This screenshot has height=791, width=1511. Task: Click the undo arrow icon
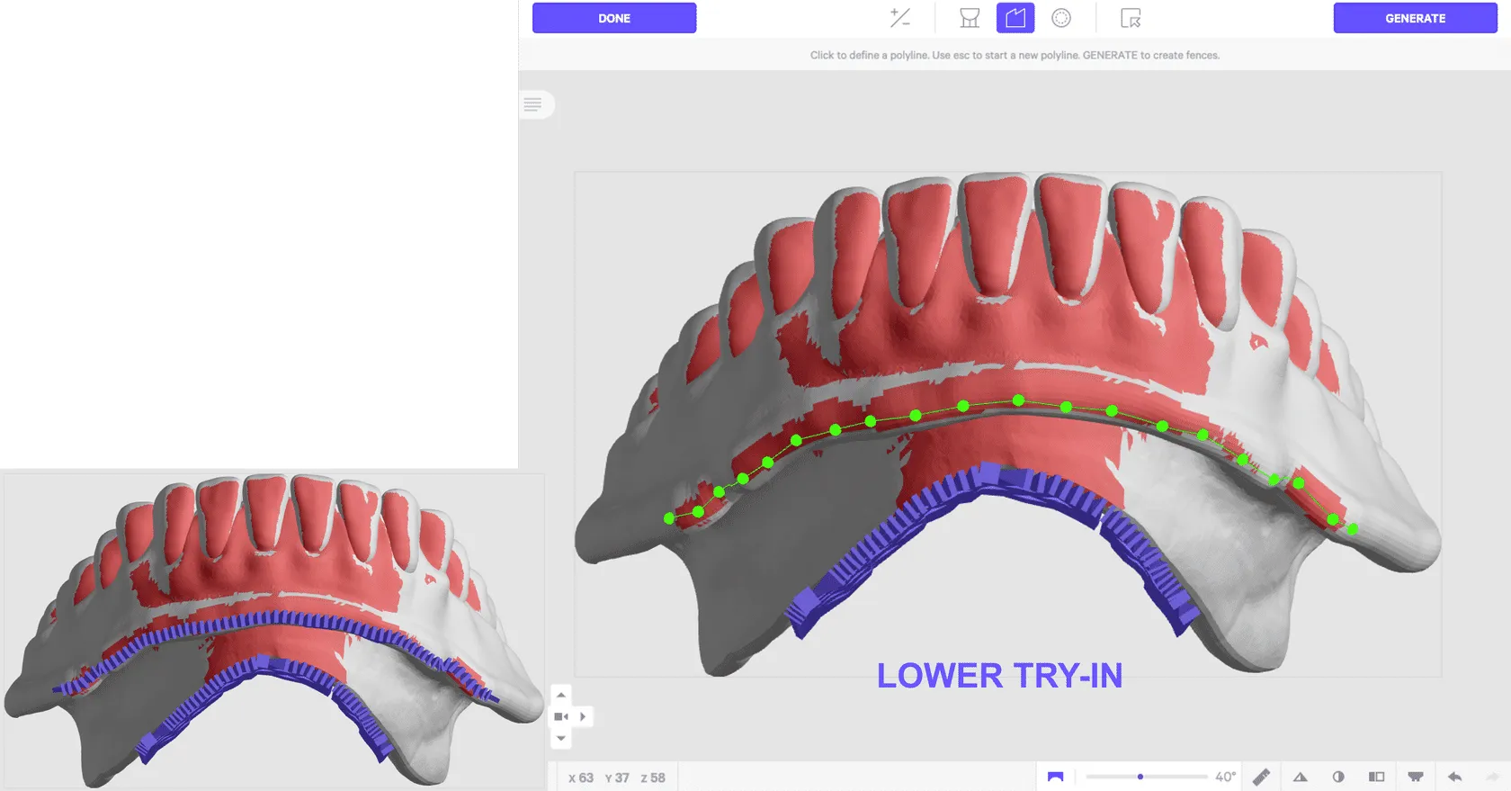[x=1454, y=777]
